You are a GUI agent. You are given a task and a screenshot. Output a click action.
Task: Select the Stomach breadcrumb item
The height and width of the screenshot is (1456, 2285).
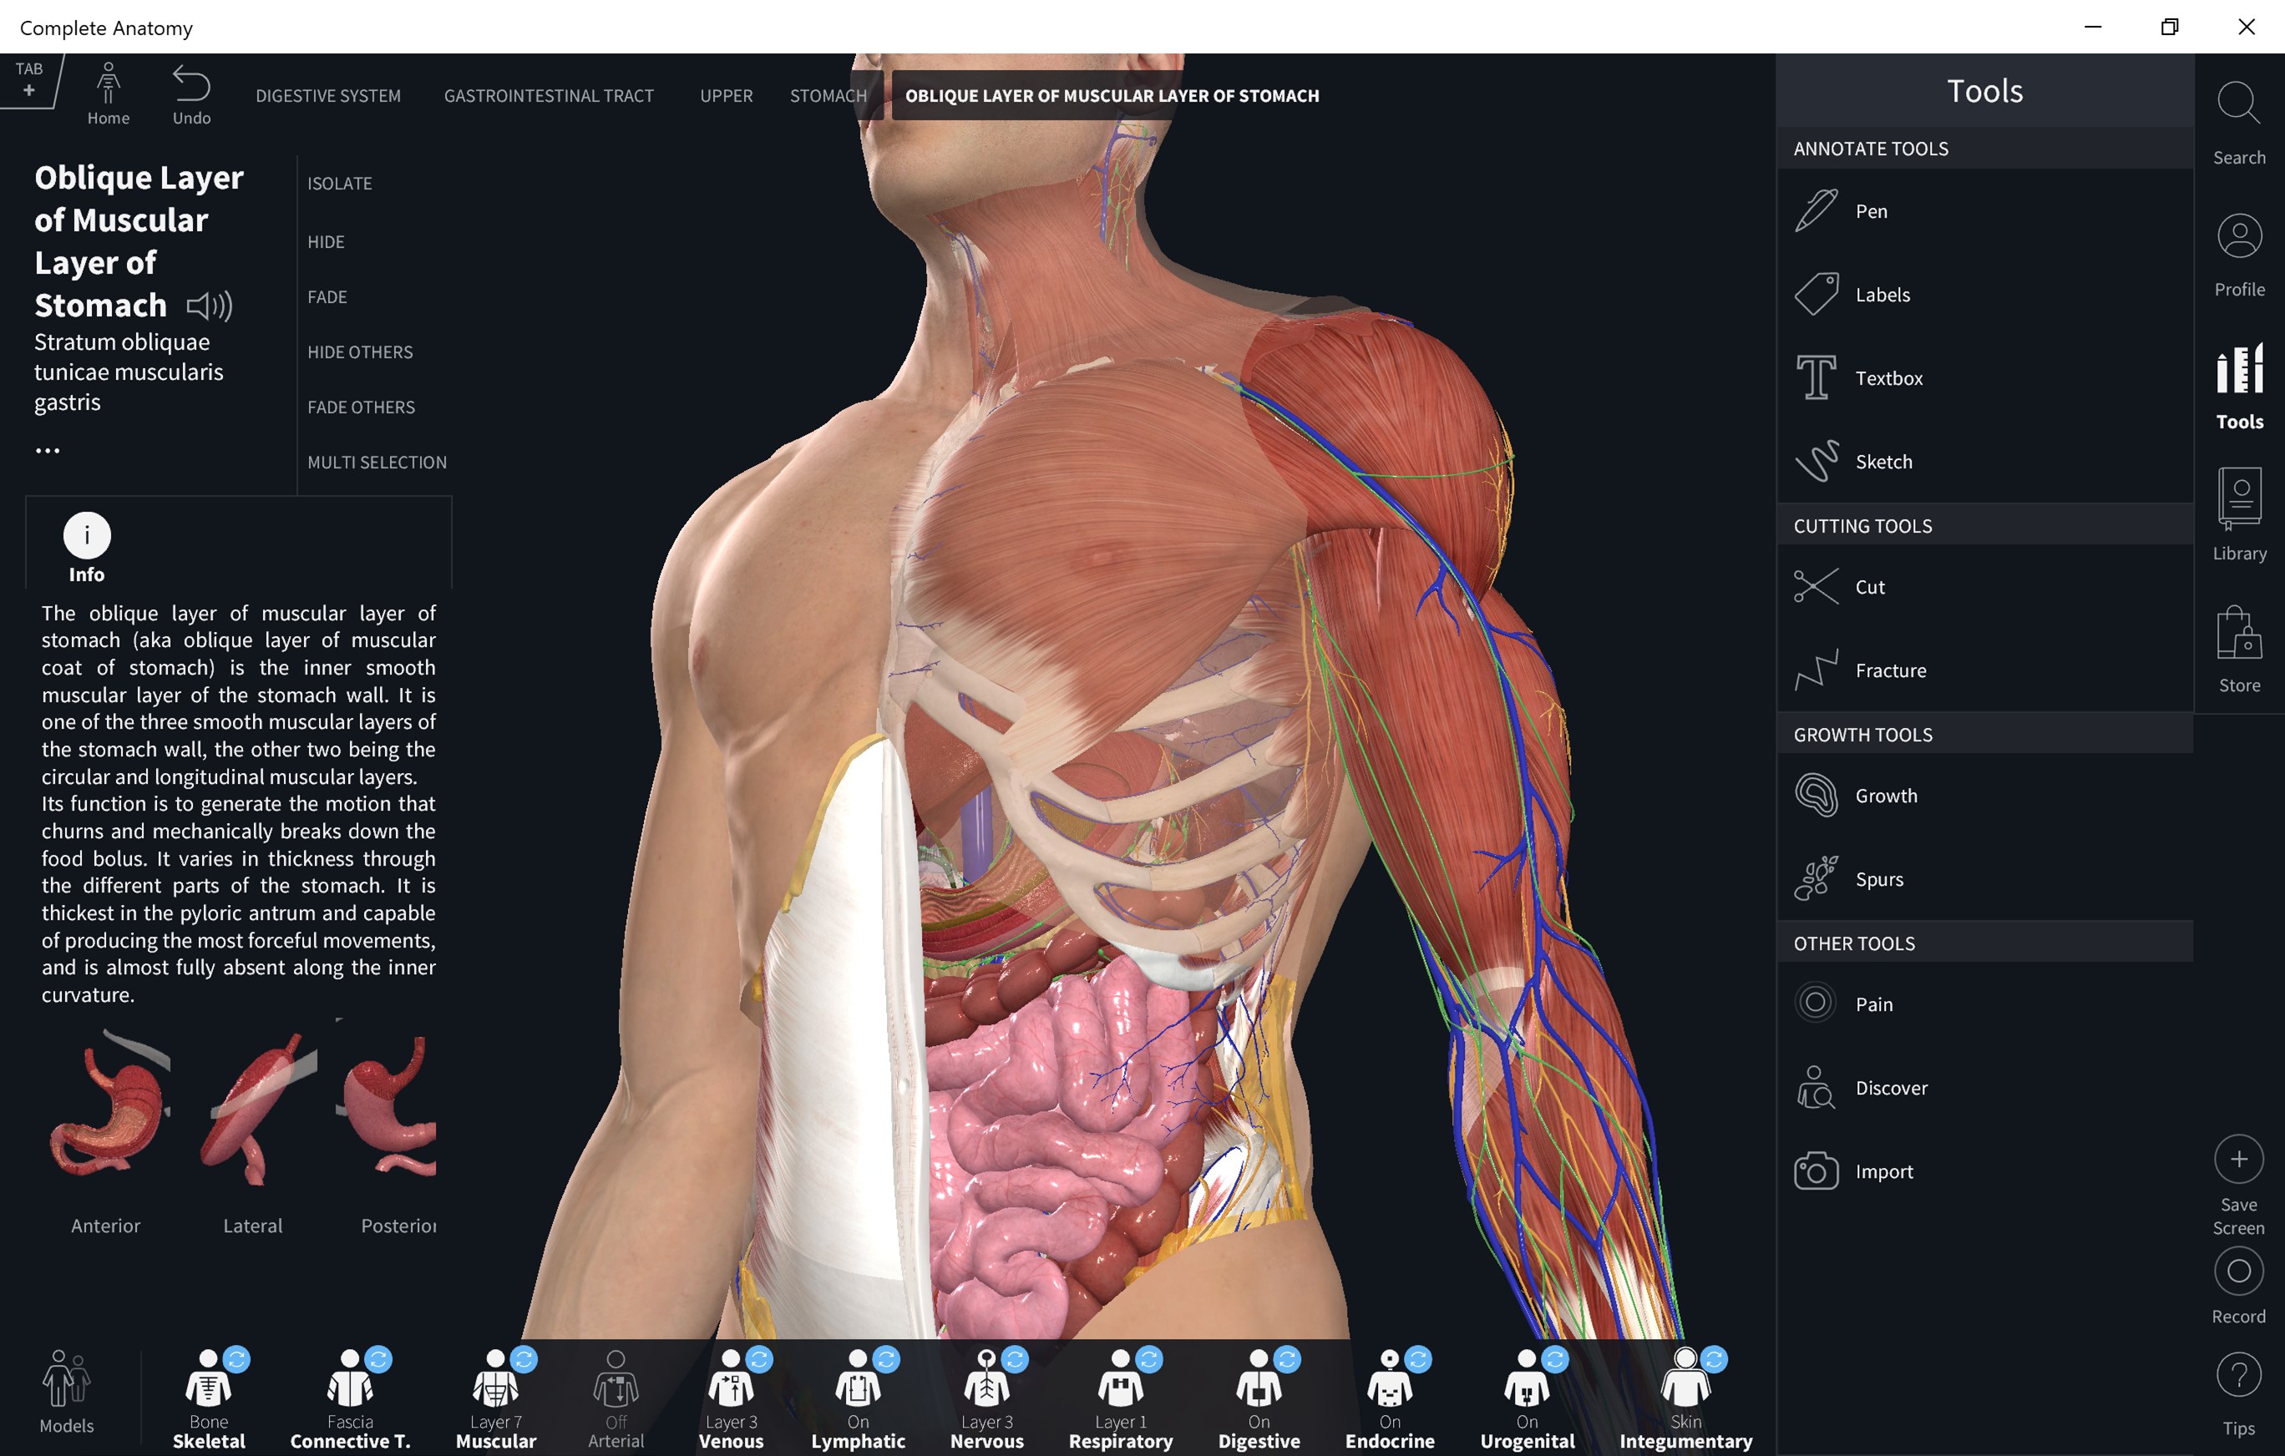click(828, 96)
